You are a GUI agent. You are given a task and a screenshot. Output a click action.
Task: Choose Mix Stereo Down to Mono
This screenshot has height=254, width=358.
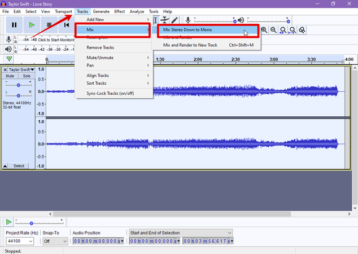206,30
